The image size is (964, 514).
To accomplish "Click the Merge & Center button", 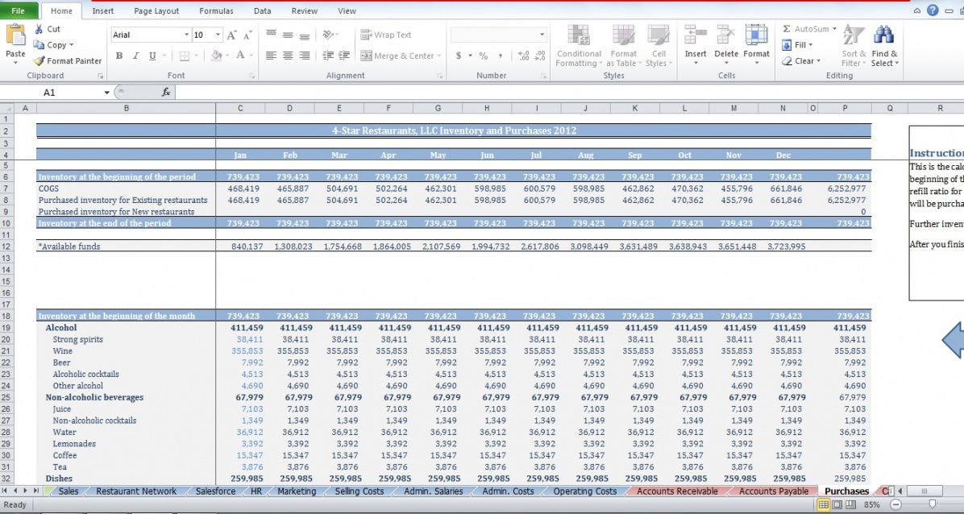I will pyautogui.click(x=397, y=56).
